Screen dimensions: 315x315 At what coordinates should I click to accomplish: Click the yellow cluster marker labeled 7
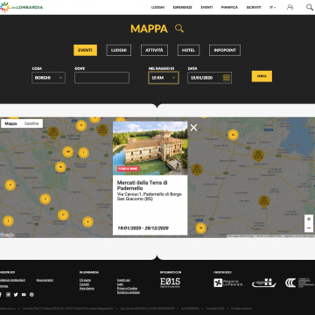pyautogui.click(x=83, y=152)
